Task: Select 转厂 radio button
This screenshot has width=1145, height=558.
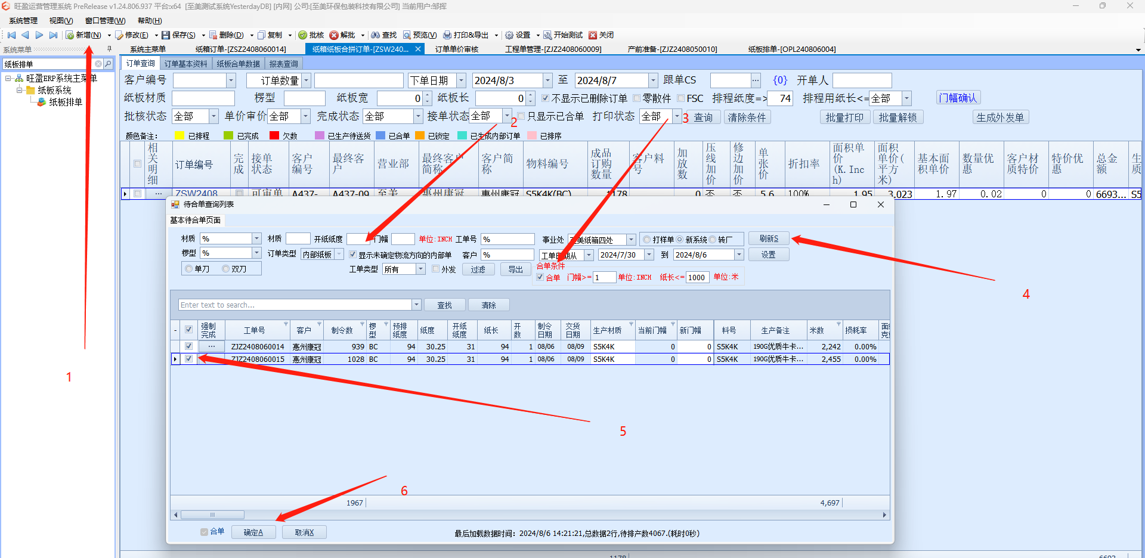Action: (x=713, y=240)
